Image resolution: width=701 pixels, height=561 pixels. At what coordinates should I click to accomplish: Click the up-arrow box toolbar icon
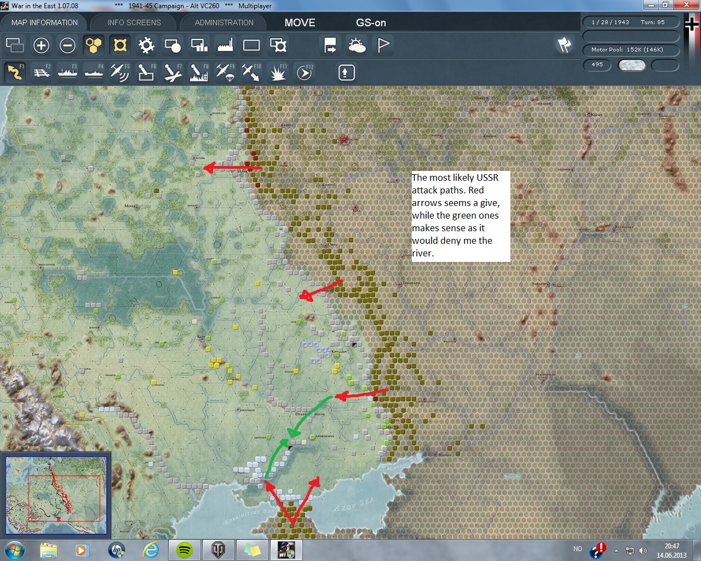[x=346, y=72]
